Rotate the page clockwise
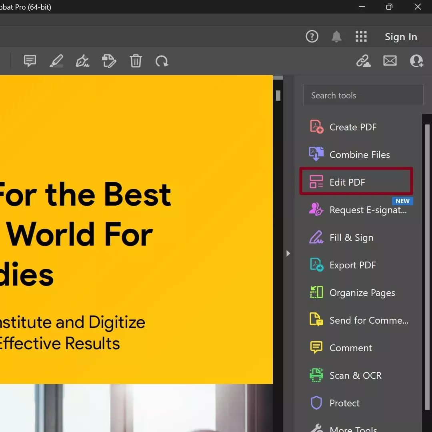The height and width of the screenshot is (432, 432). [162, 61]
